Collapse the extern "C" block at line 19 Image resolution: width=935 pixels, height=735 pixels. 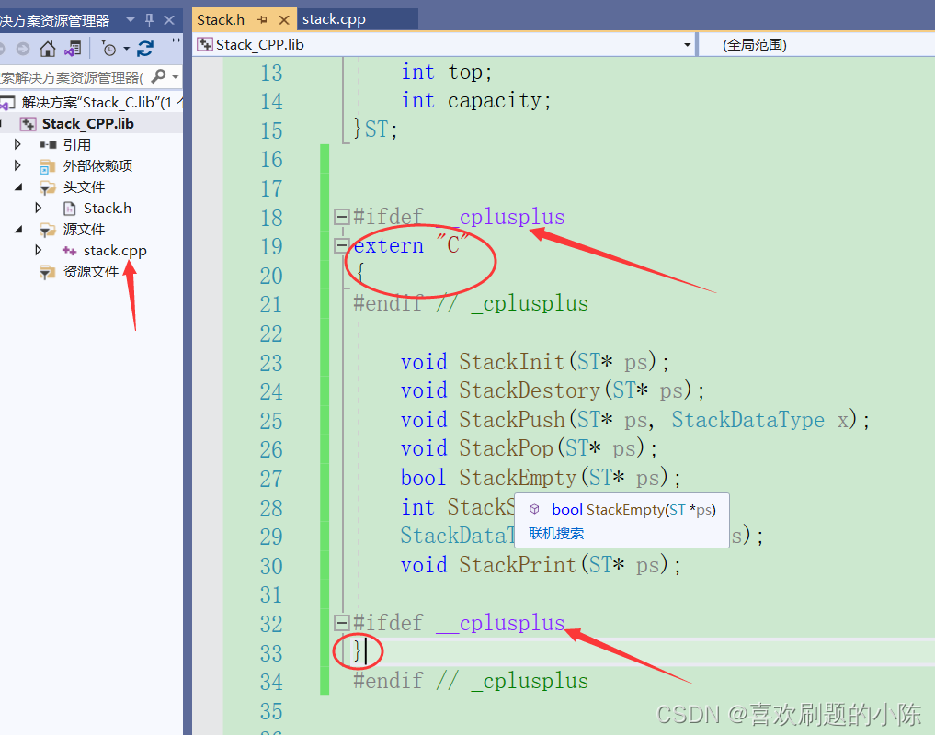pyautogui.click(x=342, y=245)
